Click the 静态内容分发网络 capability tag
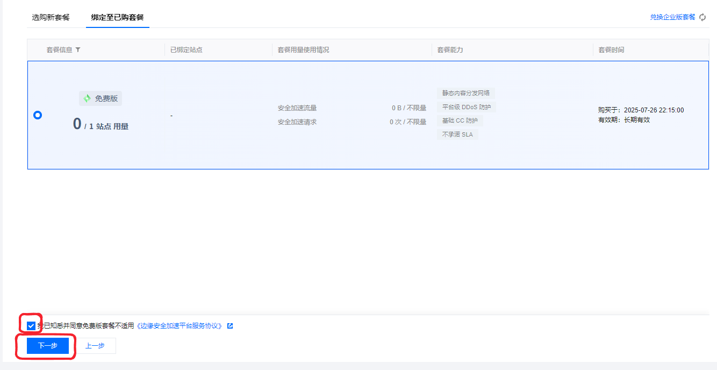717x370 pixels. pyautogui.click(x=466, y=93)
